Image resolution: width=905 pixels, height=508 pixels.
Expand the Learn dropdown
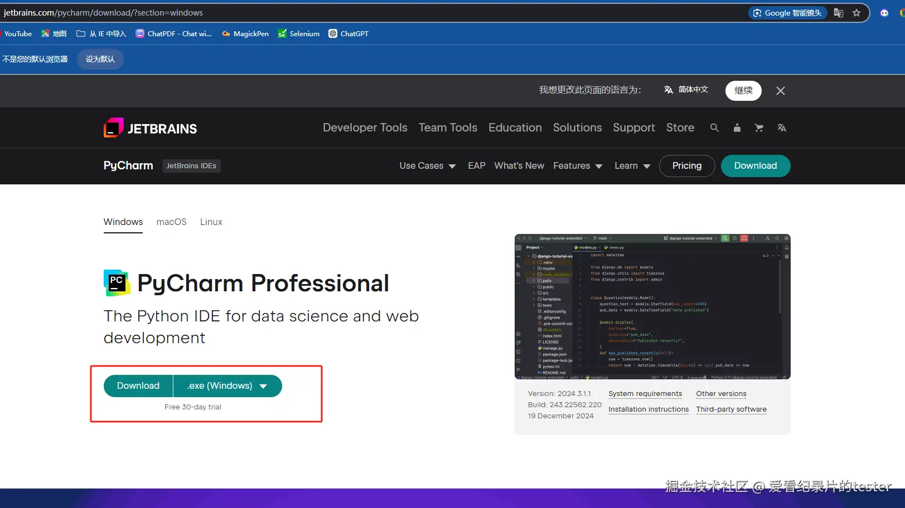coord(632,165)
